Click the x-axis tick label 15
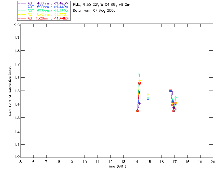 (x=149, y=162)
